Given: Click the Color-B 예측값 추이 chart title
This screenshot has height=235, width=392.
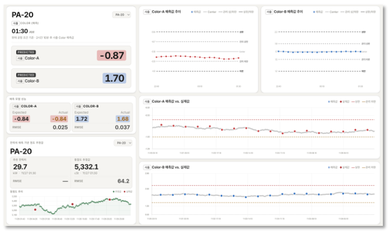Looking at the screenshot, I should coord(288,12).
